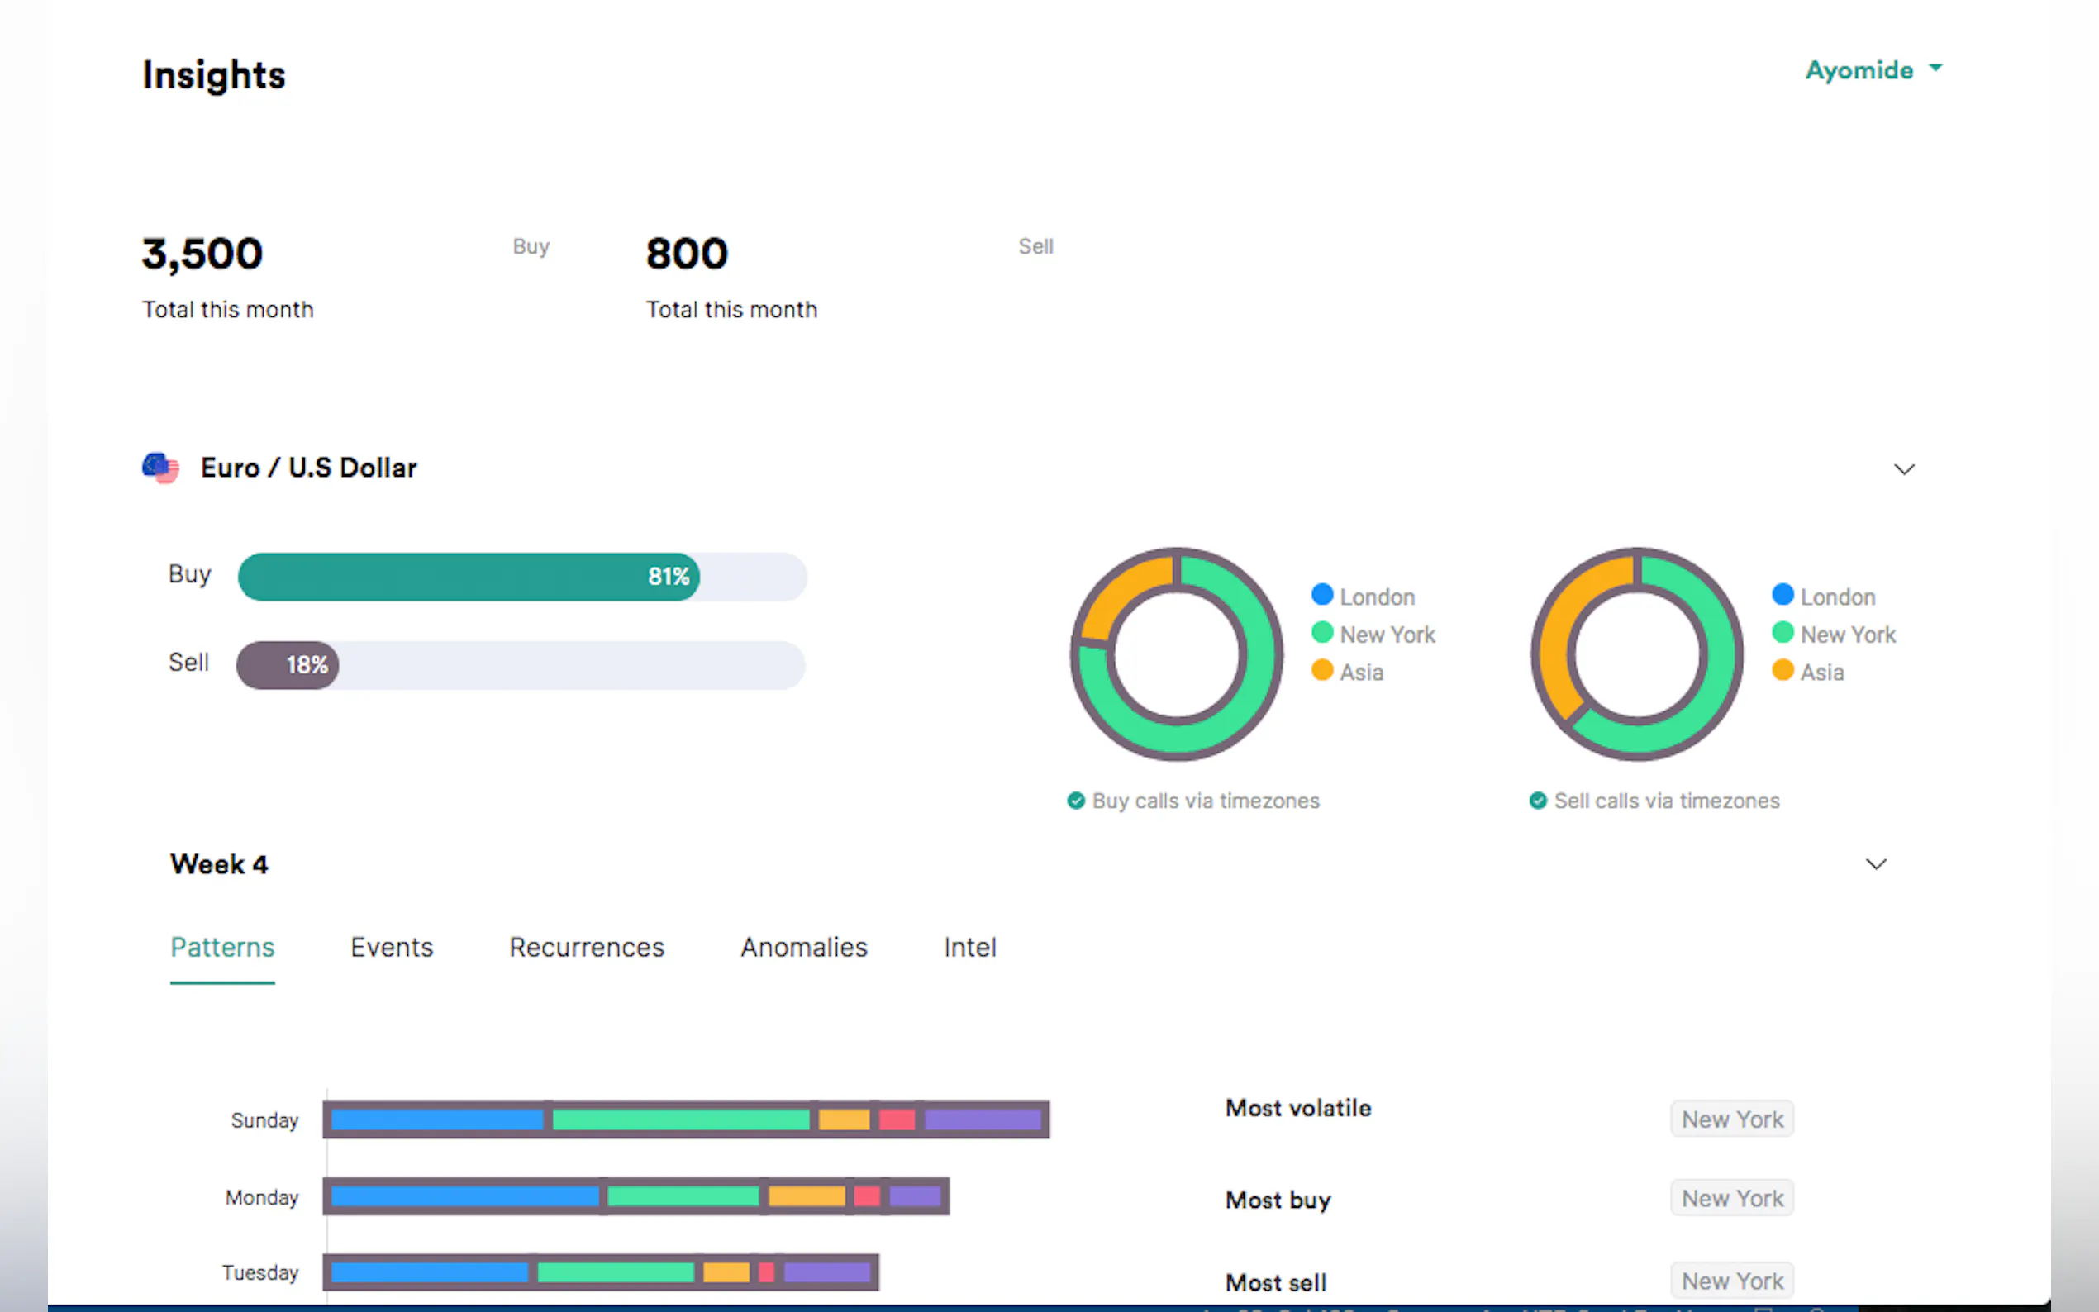Click the Asia orange legend dot in Sell chart
This screenshot has width=2099, height=1312.
coord(1782,670)
